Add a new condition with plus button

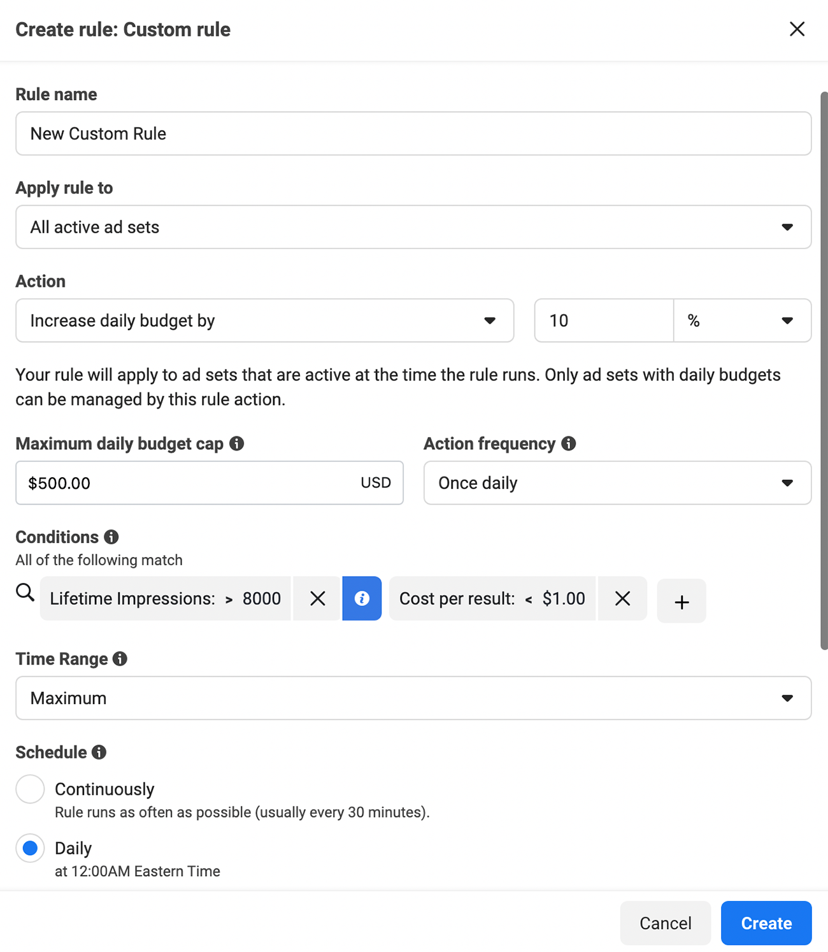pyautogui.click(x=681, y=601)
